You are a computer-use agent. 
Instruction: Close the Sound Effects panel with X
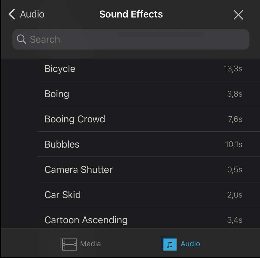point(238,15)
